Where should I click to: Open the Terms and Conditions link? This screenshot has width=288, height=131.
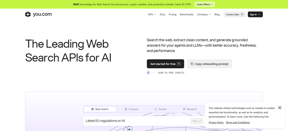pyautogui.click(x=238, y=122)
